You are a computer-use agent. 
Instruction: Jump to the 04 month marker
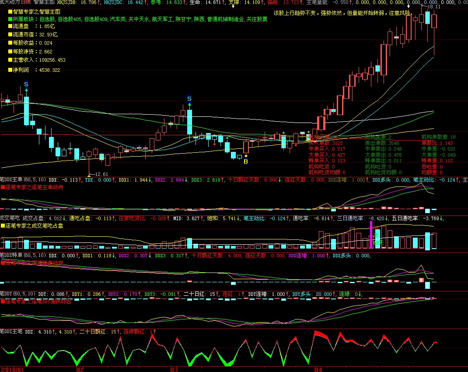(318, 370)
